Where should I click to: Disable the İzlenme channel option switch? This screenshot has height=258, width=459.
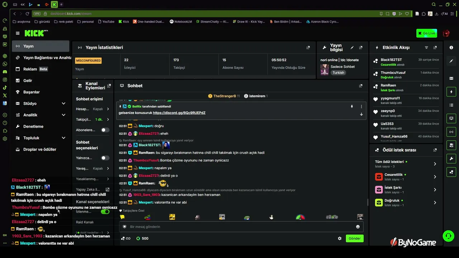(x=105, y=212)
